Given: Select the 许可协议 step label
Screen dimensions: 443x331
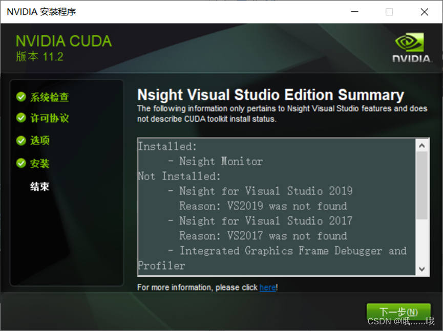Looking at the screenshot, I should click(x=50, y=118).
